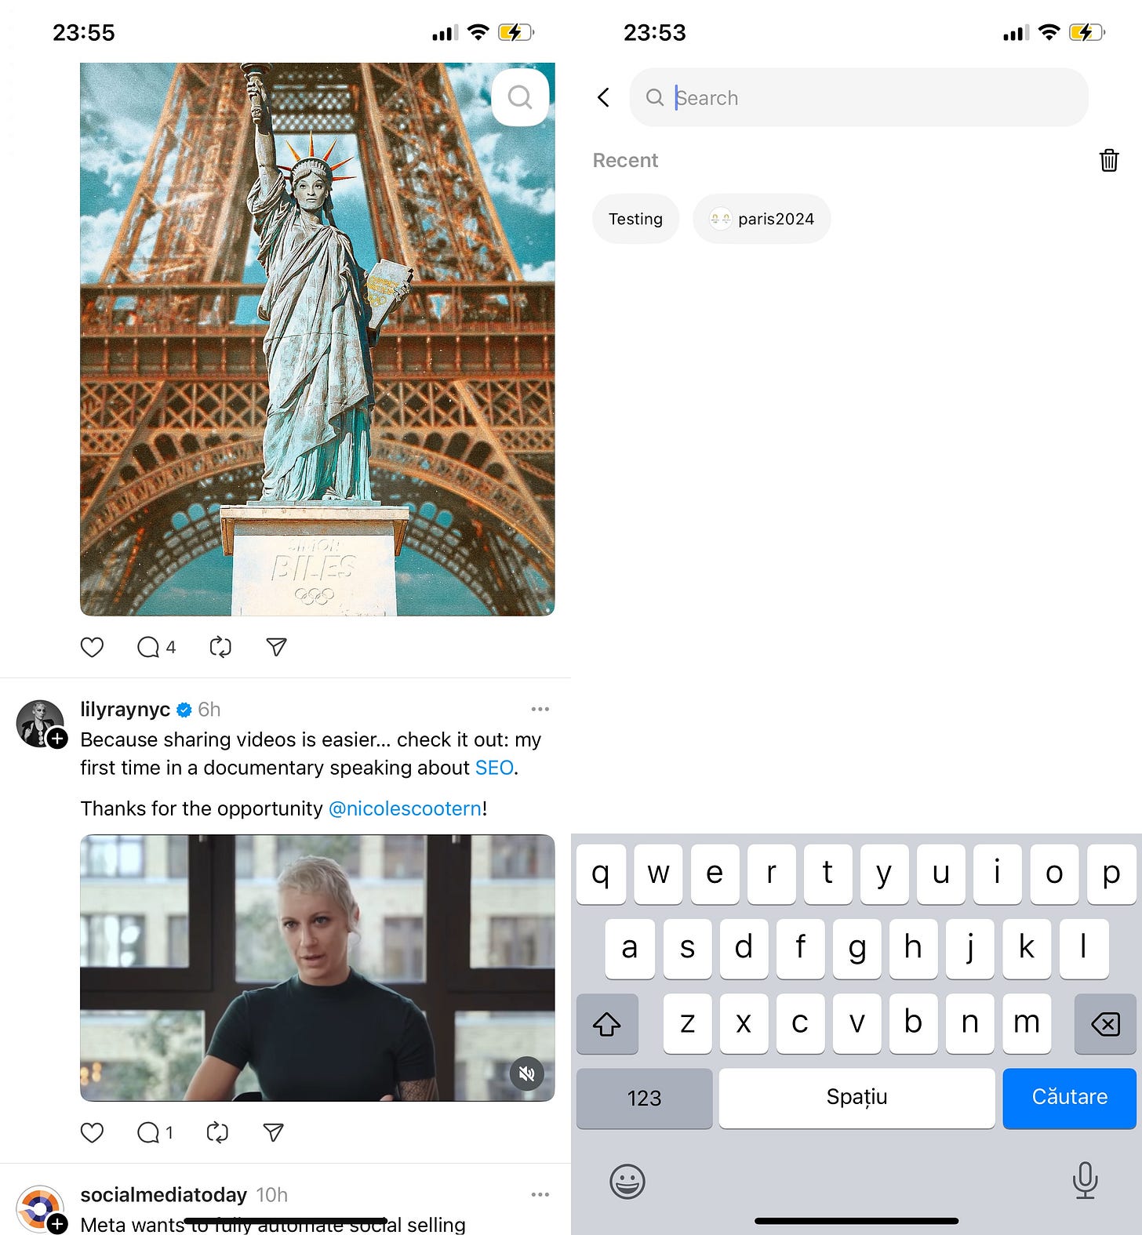Image resolution: width=1142 pixels, height=1235 pixels.
Task: Play the lilyraynyc documentary video
Action: point(318,968)
